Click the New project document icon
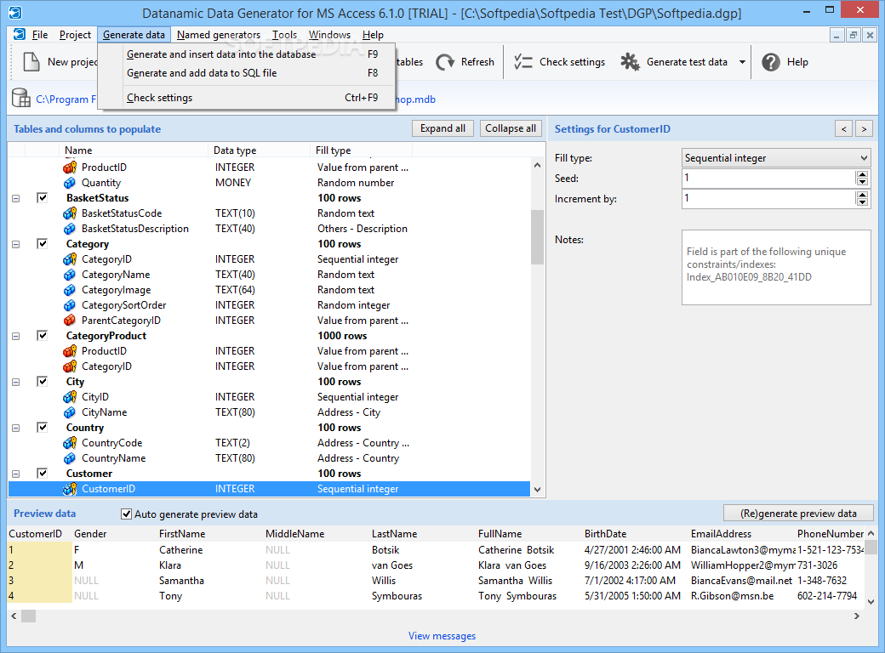The image size is (885, 653). [x=31, y=62]
